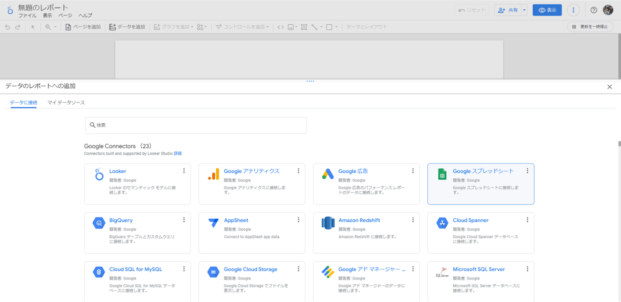Open the グラフを追加 dropdown
The image size is (621, 302).
(x=174, y=27)
